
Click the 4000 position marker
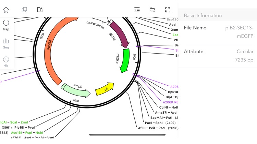click(76, 101)
